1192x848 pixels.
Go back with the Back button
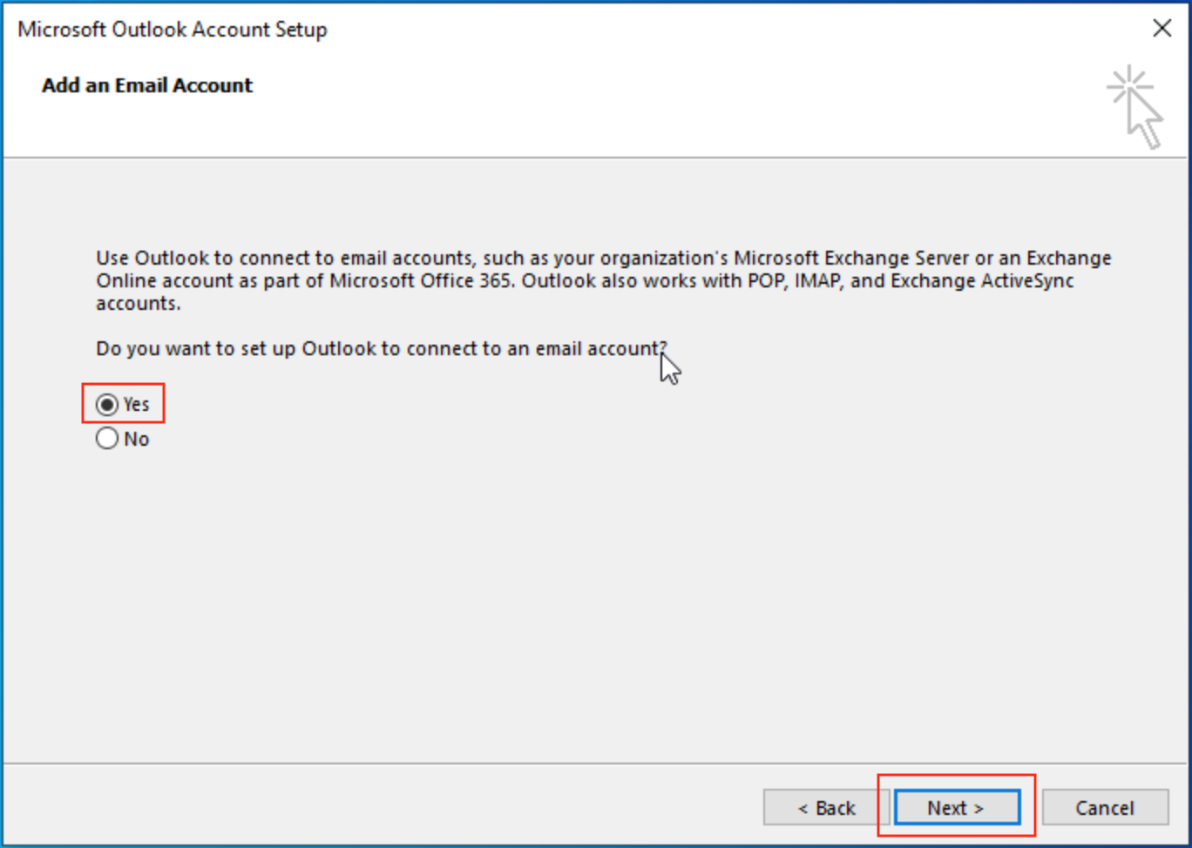[825, 808]
